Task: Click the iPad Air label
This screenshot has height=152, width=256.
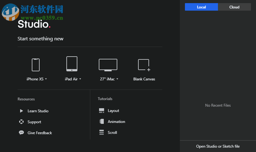Action: click(x=71, y=79)
